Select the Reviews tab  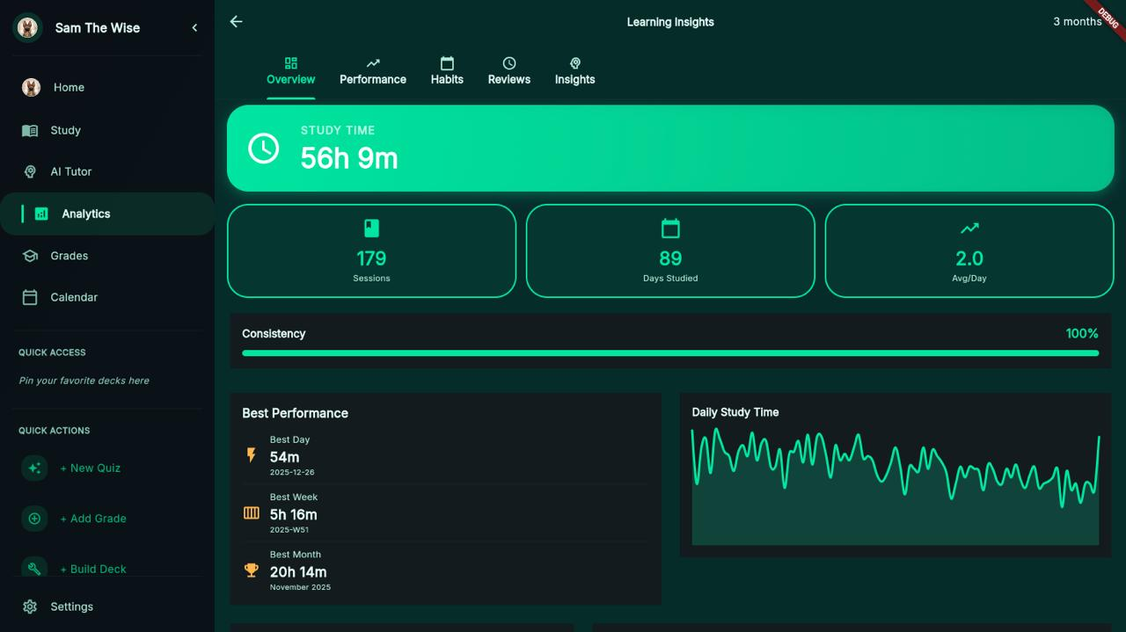508,70
